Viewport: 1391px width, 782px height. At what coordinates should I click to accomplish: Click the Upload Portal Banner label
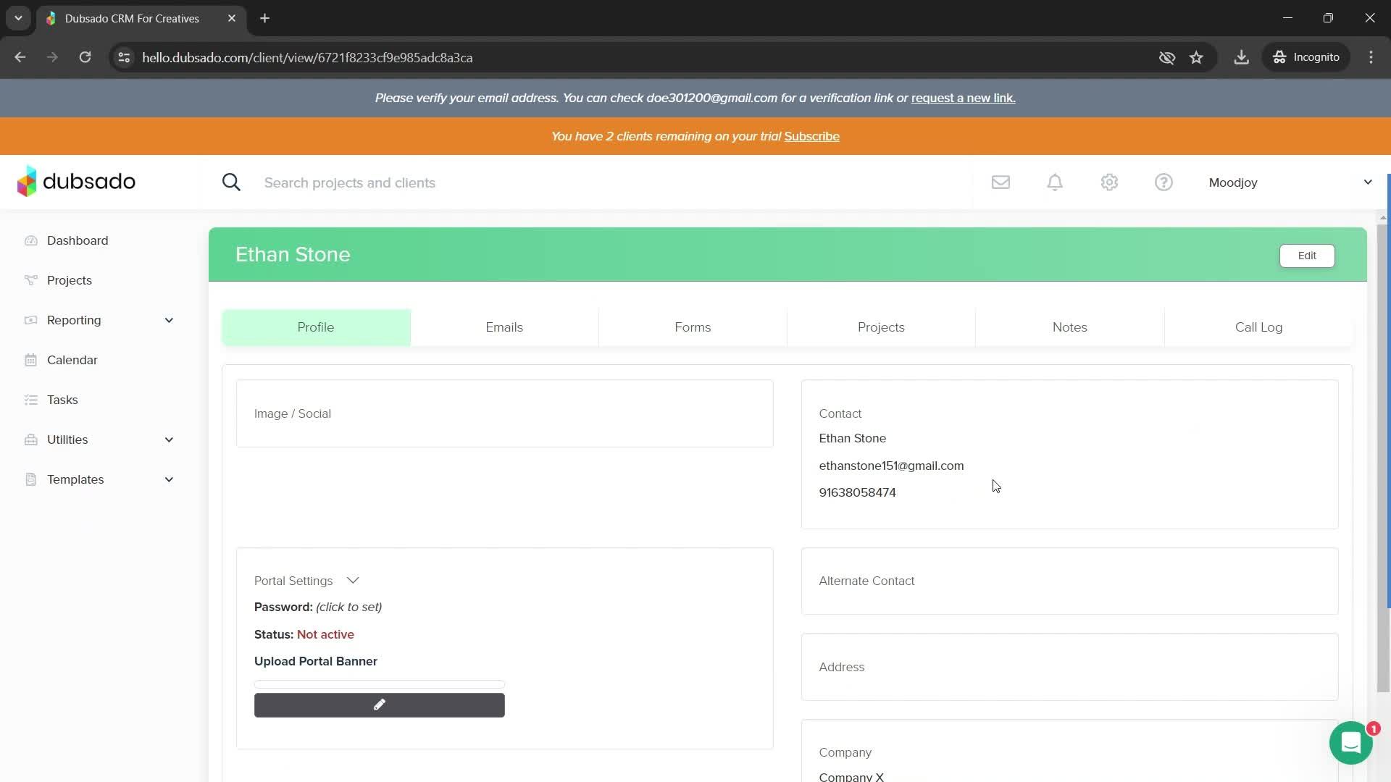click(316, 661)
